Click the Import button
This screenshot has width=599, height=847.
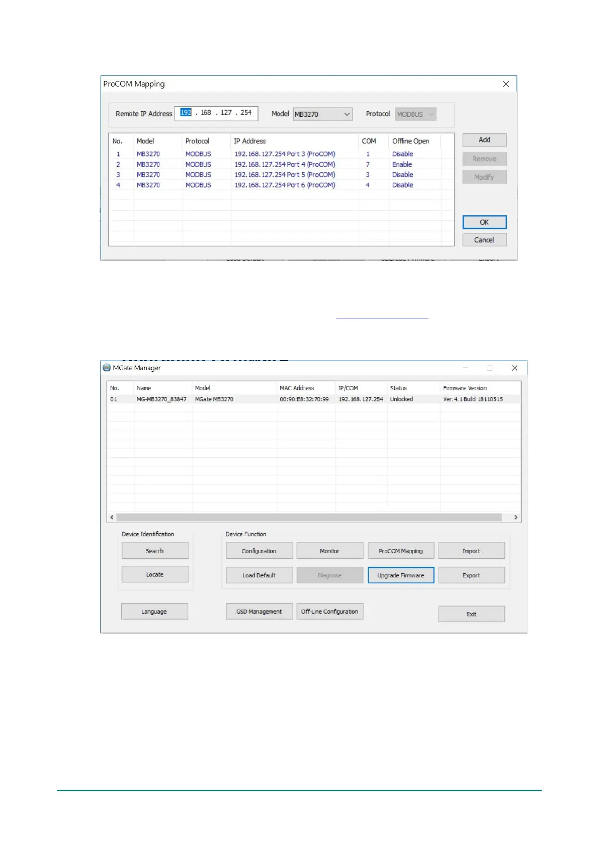471,551
